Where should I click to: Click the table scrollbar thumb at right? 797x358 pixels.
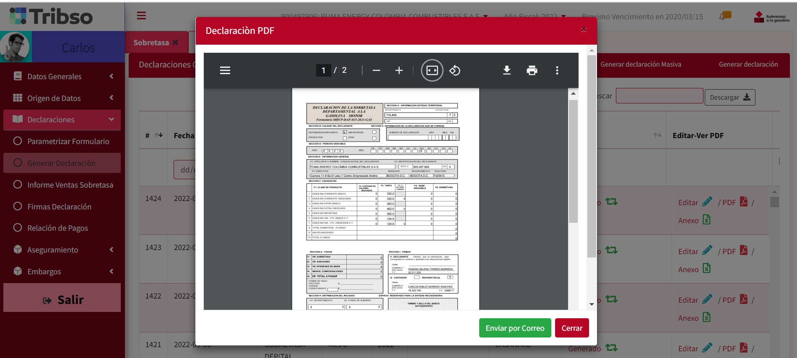(774, 202)
